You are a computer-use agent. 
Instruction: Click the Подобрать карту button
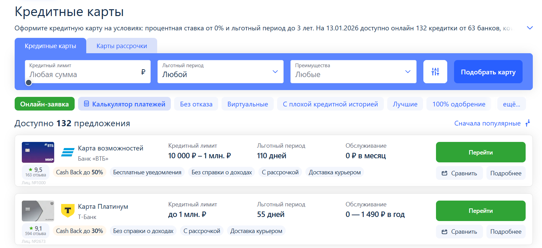pos(488,72)
